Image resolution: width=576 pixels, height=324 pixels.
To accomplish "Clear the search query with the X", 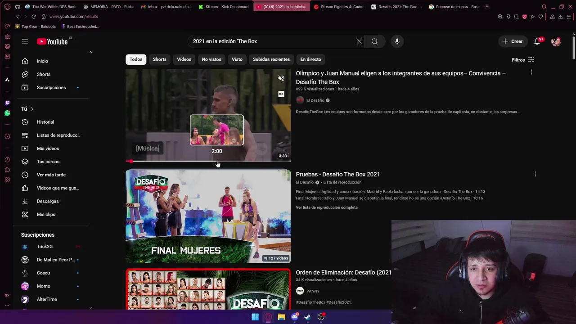I will pos(359,41).
